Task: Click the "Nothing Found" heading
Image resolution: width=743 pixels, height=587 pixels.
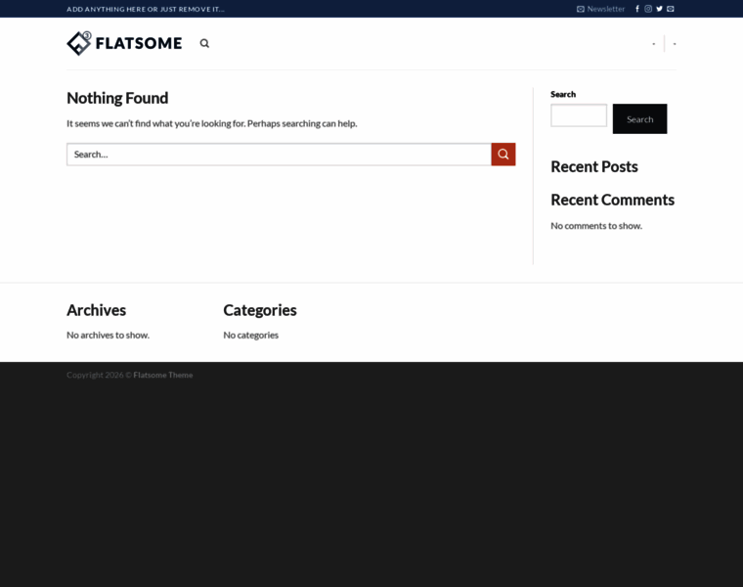Action: pos(117,98)
